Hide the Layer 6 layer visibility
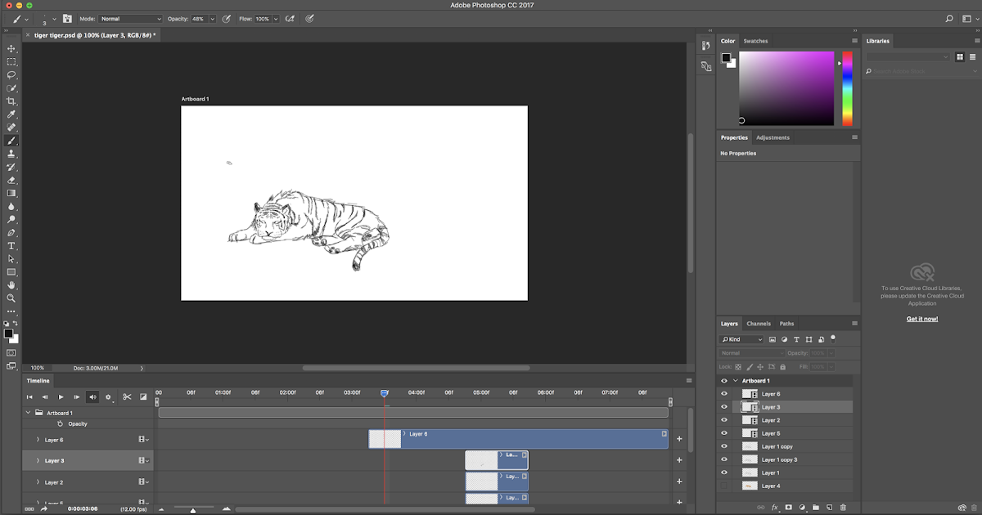The image size is (982, 515). tap(723, 393)
